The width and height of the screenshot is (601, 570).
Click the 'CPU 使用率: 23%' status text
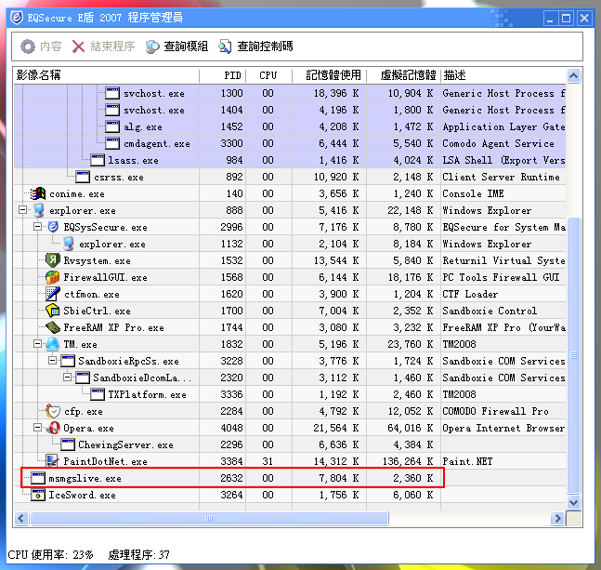pos(50,554)
